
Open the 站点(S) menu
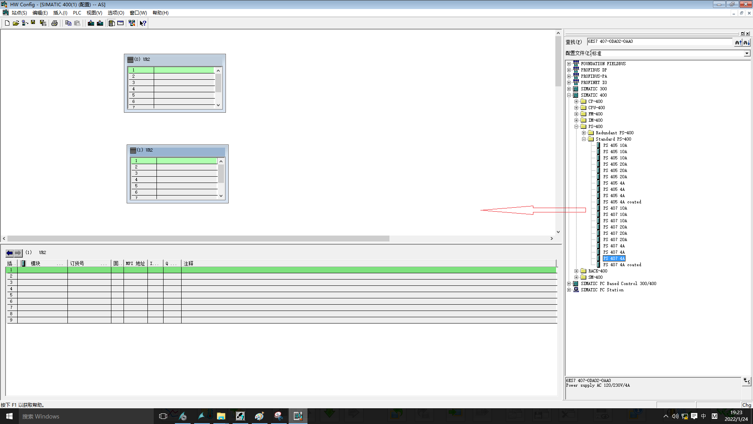19,13
